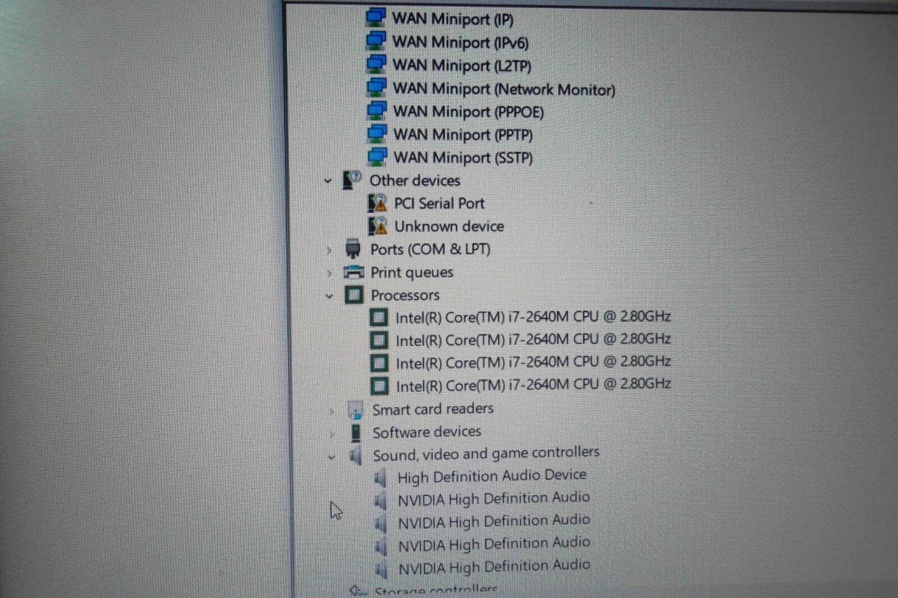Click the Print queues printer icon

354,272
